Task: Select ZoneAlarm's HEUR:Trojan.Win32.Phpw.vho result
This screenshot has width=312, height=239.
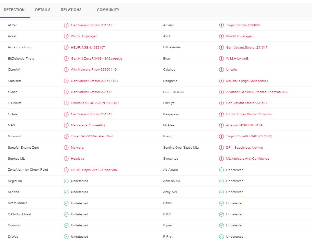Action: [x=94, y=170]
